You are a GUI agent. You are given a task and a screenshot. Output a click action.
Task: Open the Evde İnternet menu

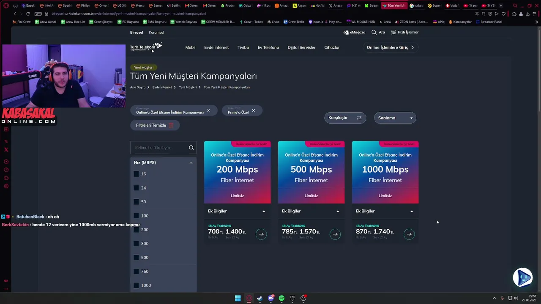coord(216,47)
